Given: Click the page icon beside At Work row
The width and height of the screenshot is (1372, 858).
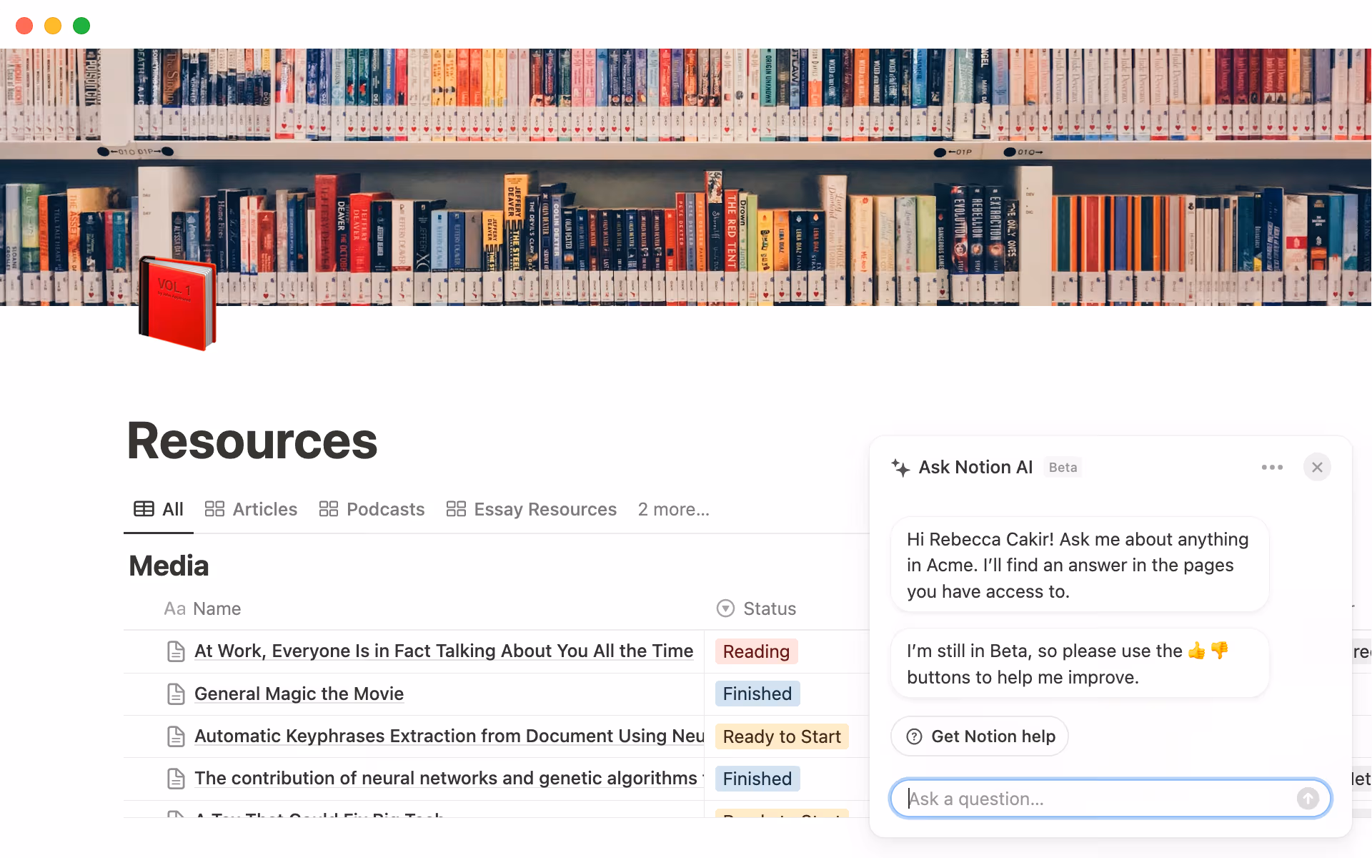Looking at the screenshot, I should click(176, 651).
